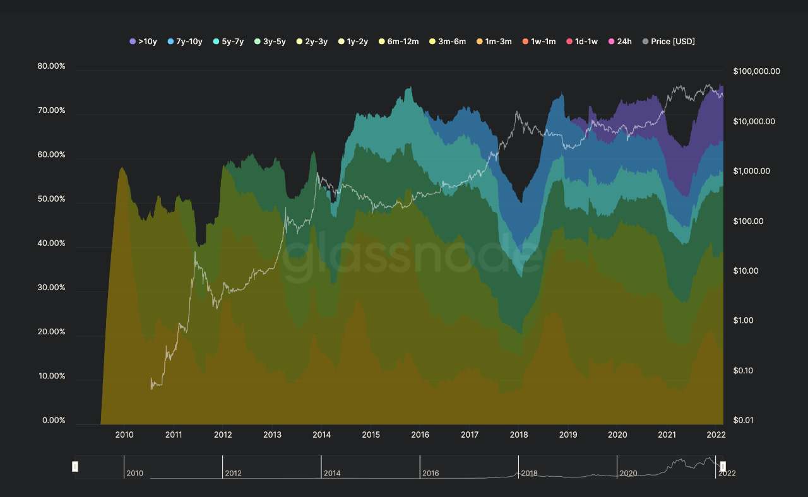This screenshot has height=497, width=808.
Task: Click the 20.00% left axis label
Action: 51,332
